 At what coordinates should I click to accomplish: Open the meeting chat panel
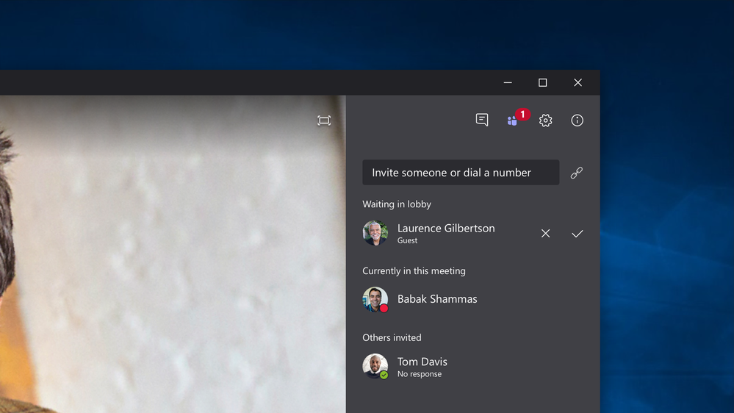pos(482,120)
